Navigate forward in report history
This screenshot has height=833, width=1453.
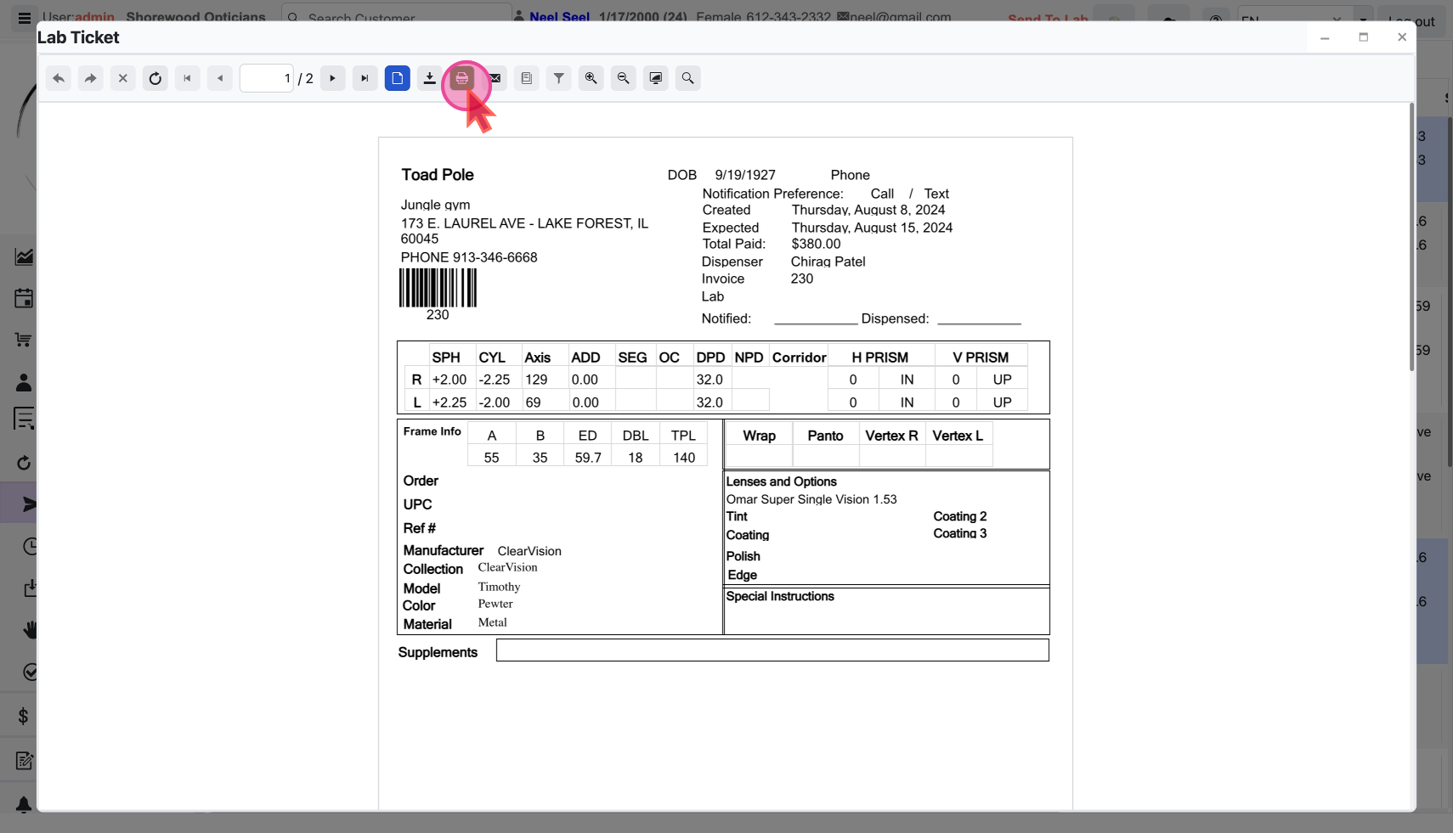[x=91, y=78]
